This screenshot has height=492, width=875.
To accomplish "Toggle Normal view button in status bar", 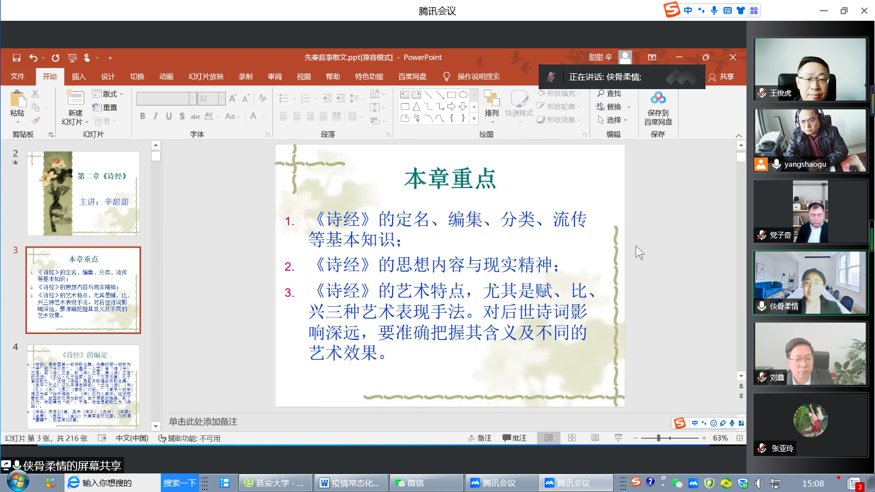I will pyautogui.click(x=549, y=438).
